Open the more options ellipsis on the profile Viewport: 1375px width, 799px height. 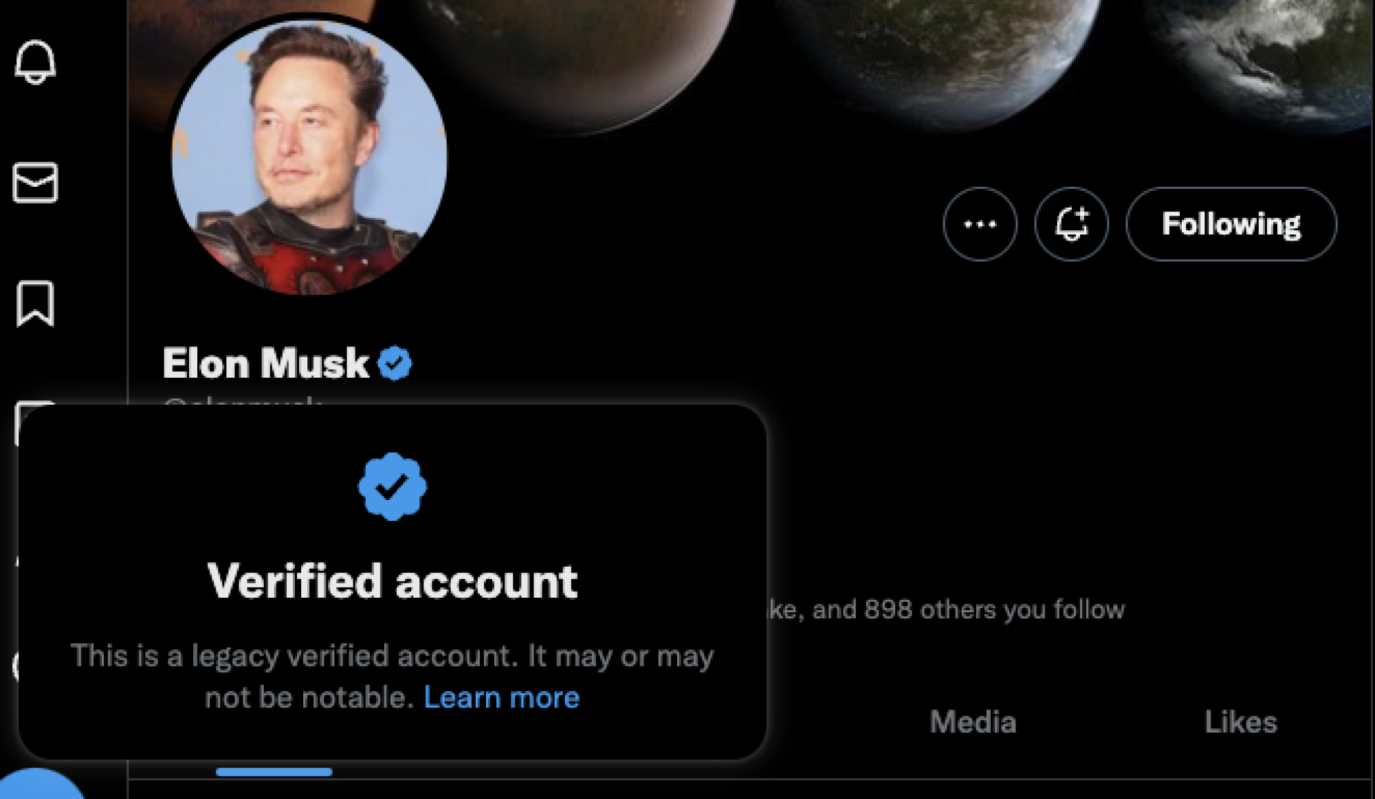point(981,224)
